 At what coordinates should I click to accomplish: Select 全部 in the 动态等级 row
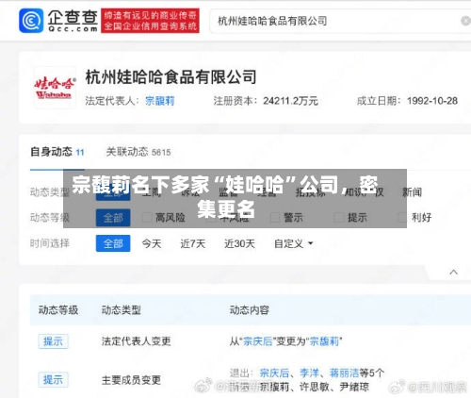(113, 218)
